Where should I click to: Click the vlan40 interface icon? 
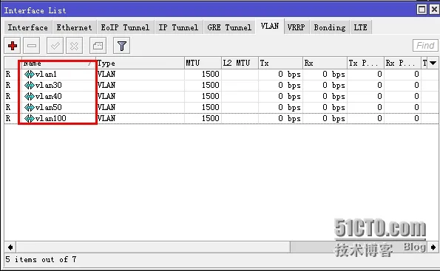pyautogui.click(x=29, y=97)
